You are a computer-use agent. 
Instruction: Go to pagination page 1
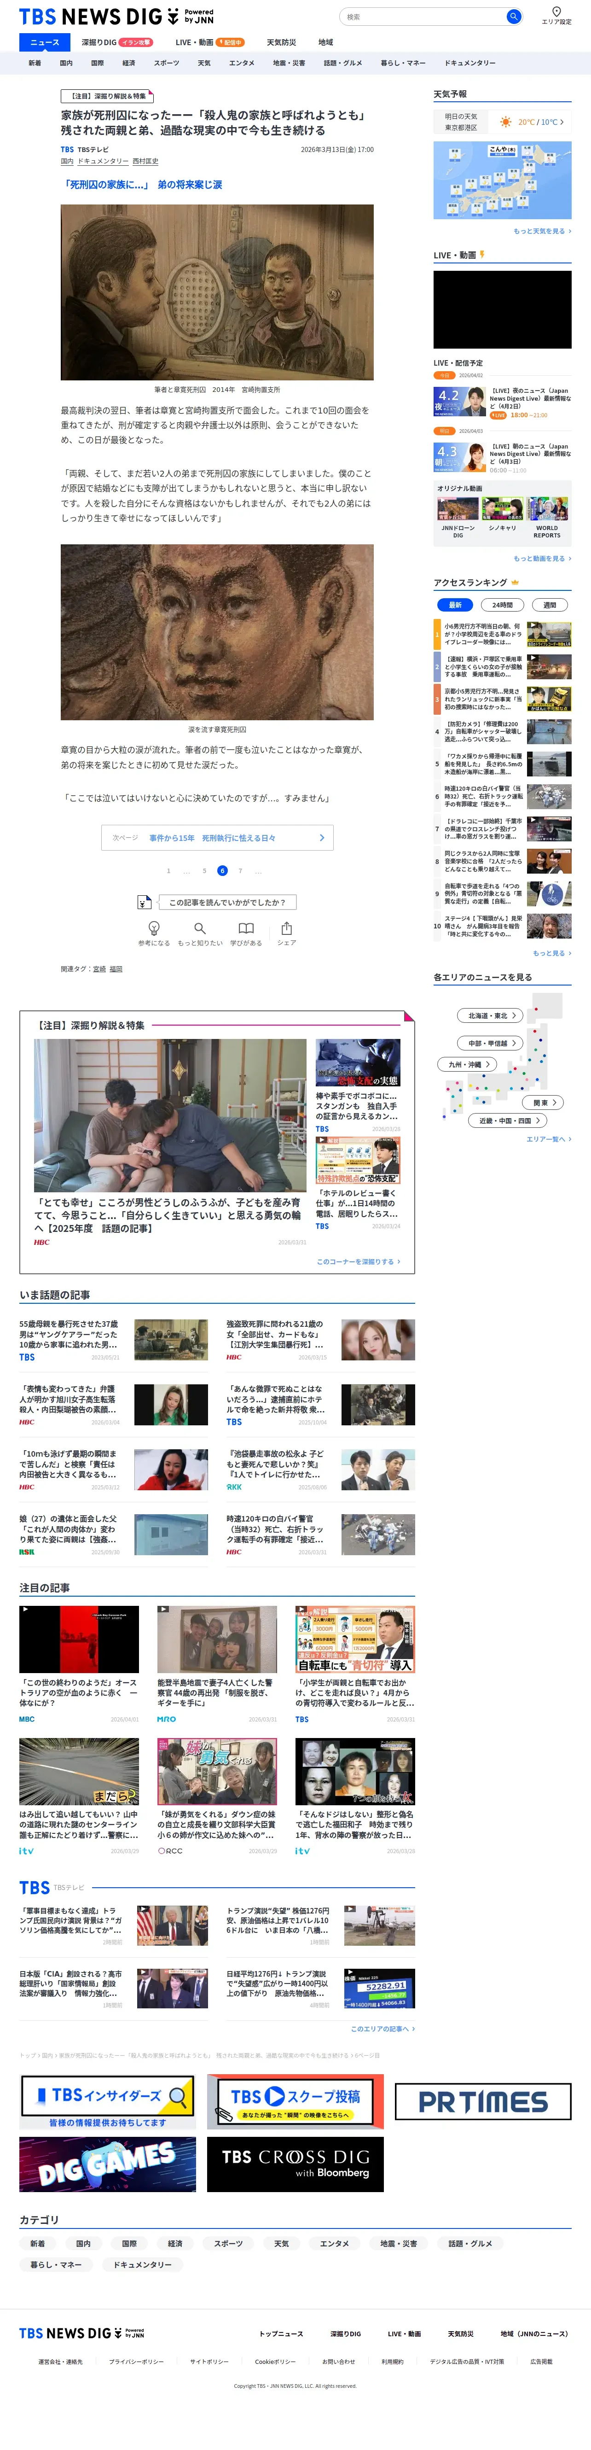pyautogui.click(x=168, y=871)
